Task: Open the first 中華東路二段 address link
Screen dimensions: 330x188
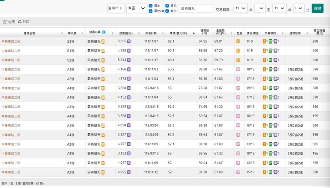Action: click(11, 41)
